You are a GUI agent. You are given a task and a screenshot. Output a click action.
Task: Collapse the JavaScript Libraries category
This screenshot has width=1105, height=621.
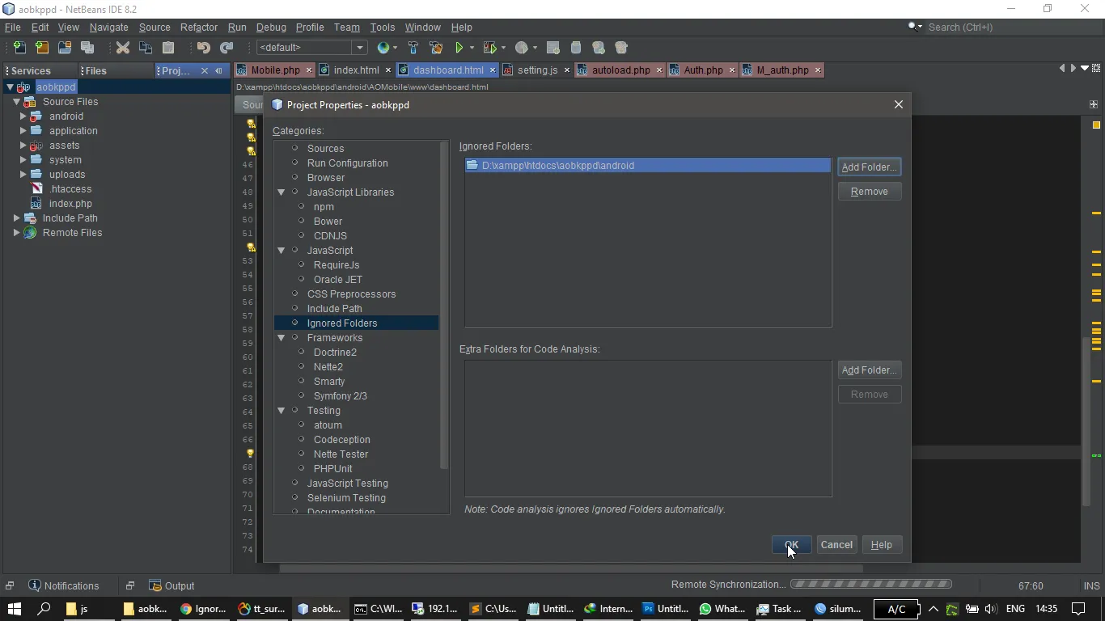282,192
